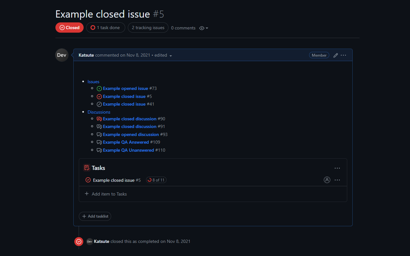Viewport: 410px width, 256px height.
Task: Click the answered discussion icon beside #109
Action: pyautogui.click(x=99, y=142)
